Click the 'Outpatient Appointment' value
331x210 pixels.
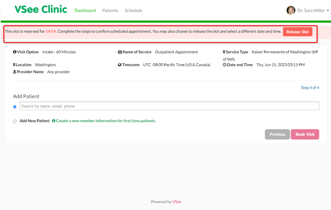[176, 52]
